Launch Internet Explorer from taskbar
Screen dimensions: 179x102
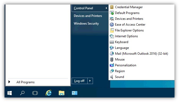click(49, 93)
